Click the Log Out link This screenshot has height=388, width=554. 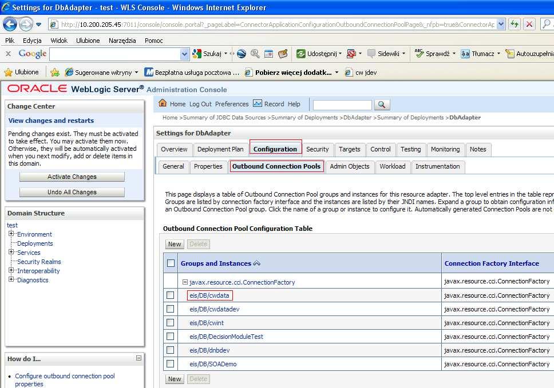[x=200, y=104]
